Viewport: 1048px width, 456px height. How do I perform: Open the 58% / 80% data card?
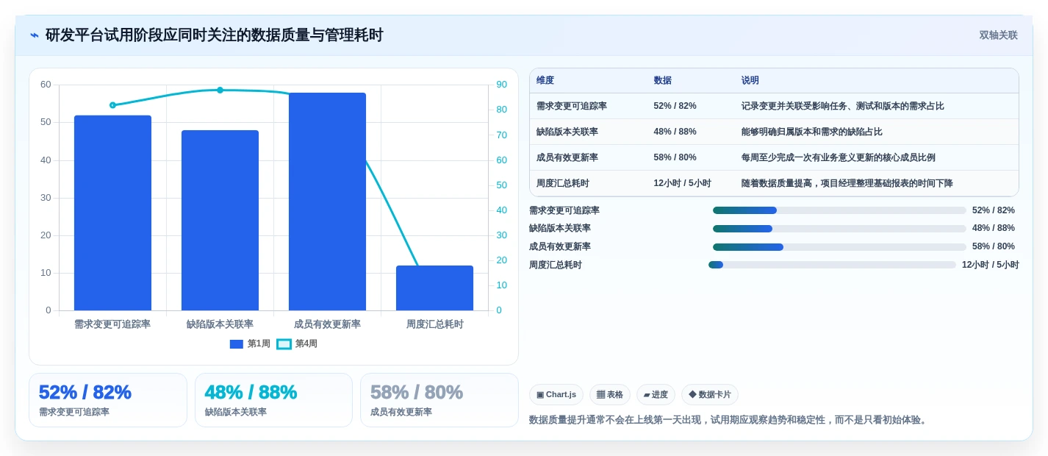[x=439, y=400]
